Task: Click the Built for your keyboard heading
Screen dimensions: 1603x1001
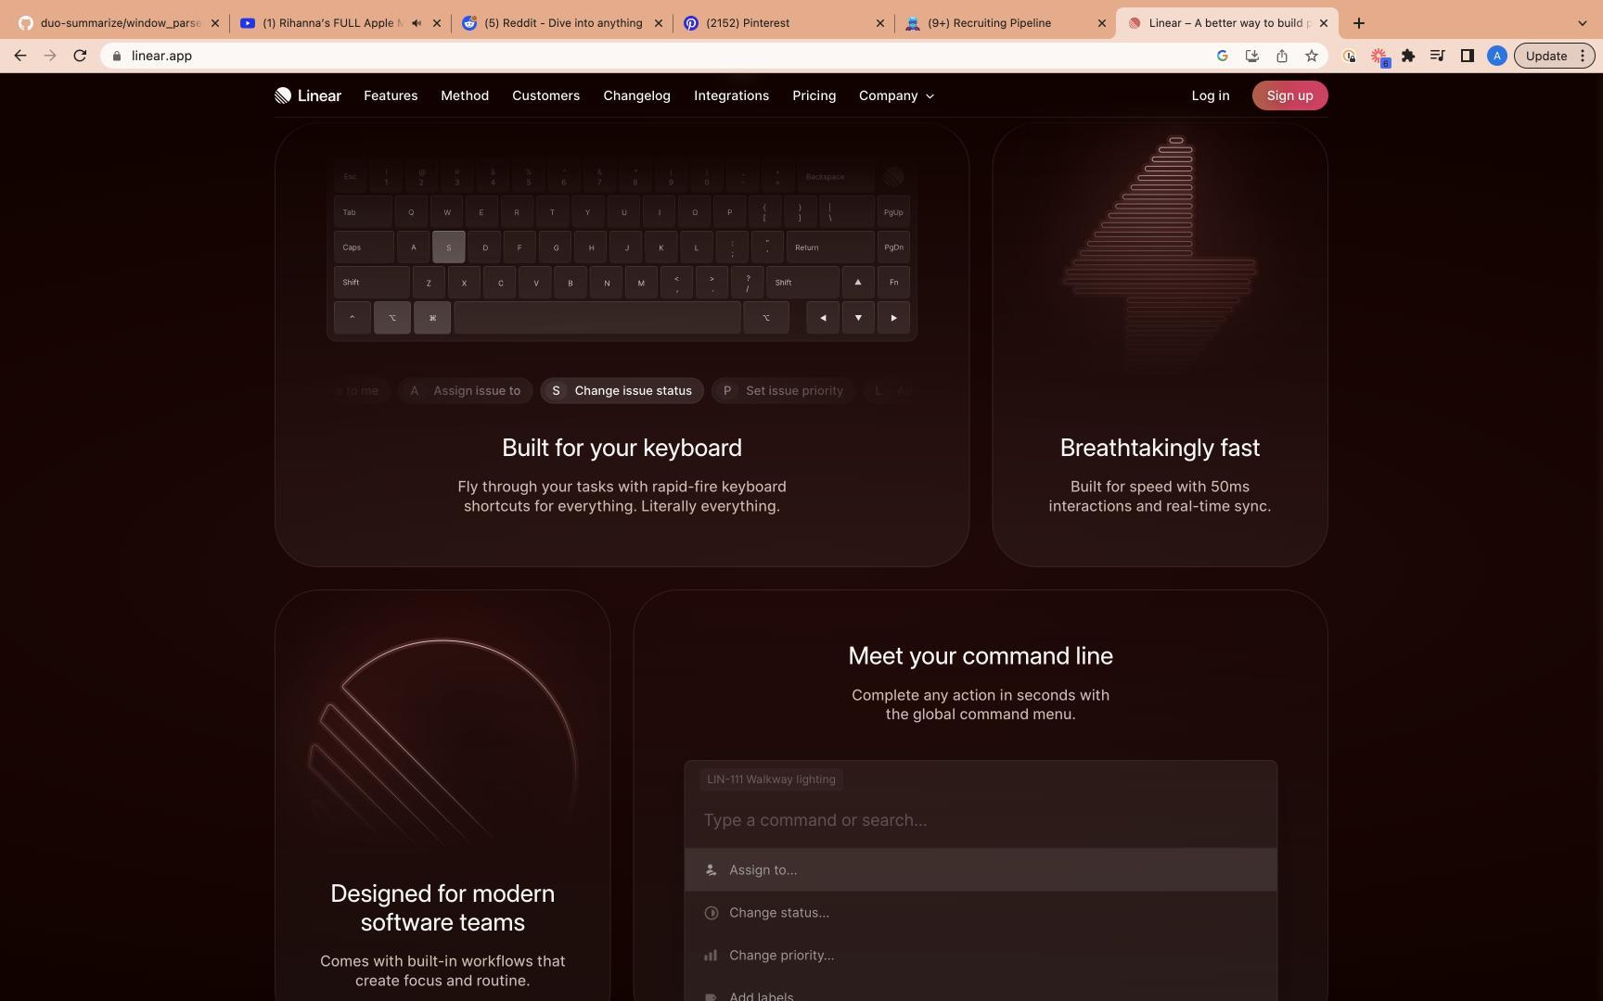Action: click(622, 448)
